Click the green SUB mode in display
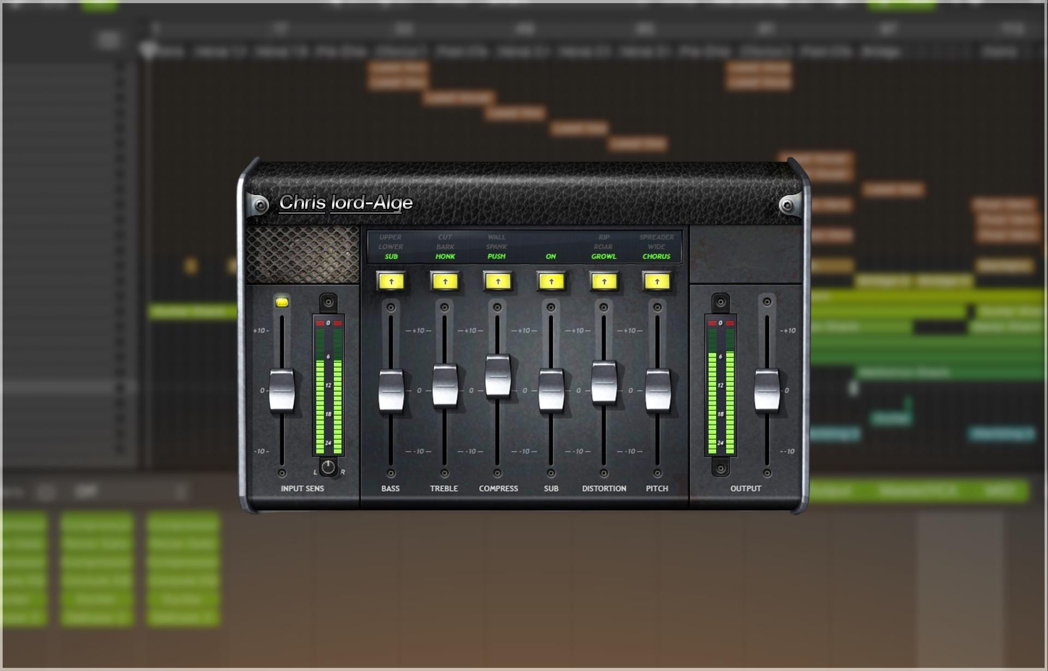 391,256
